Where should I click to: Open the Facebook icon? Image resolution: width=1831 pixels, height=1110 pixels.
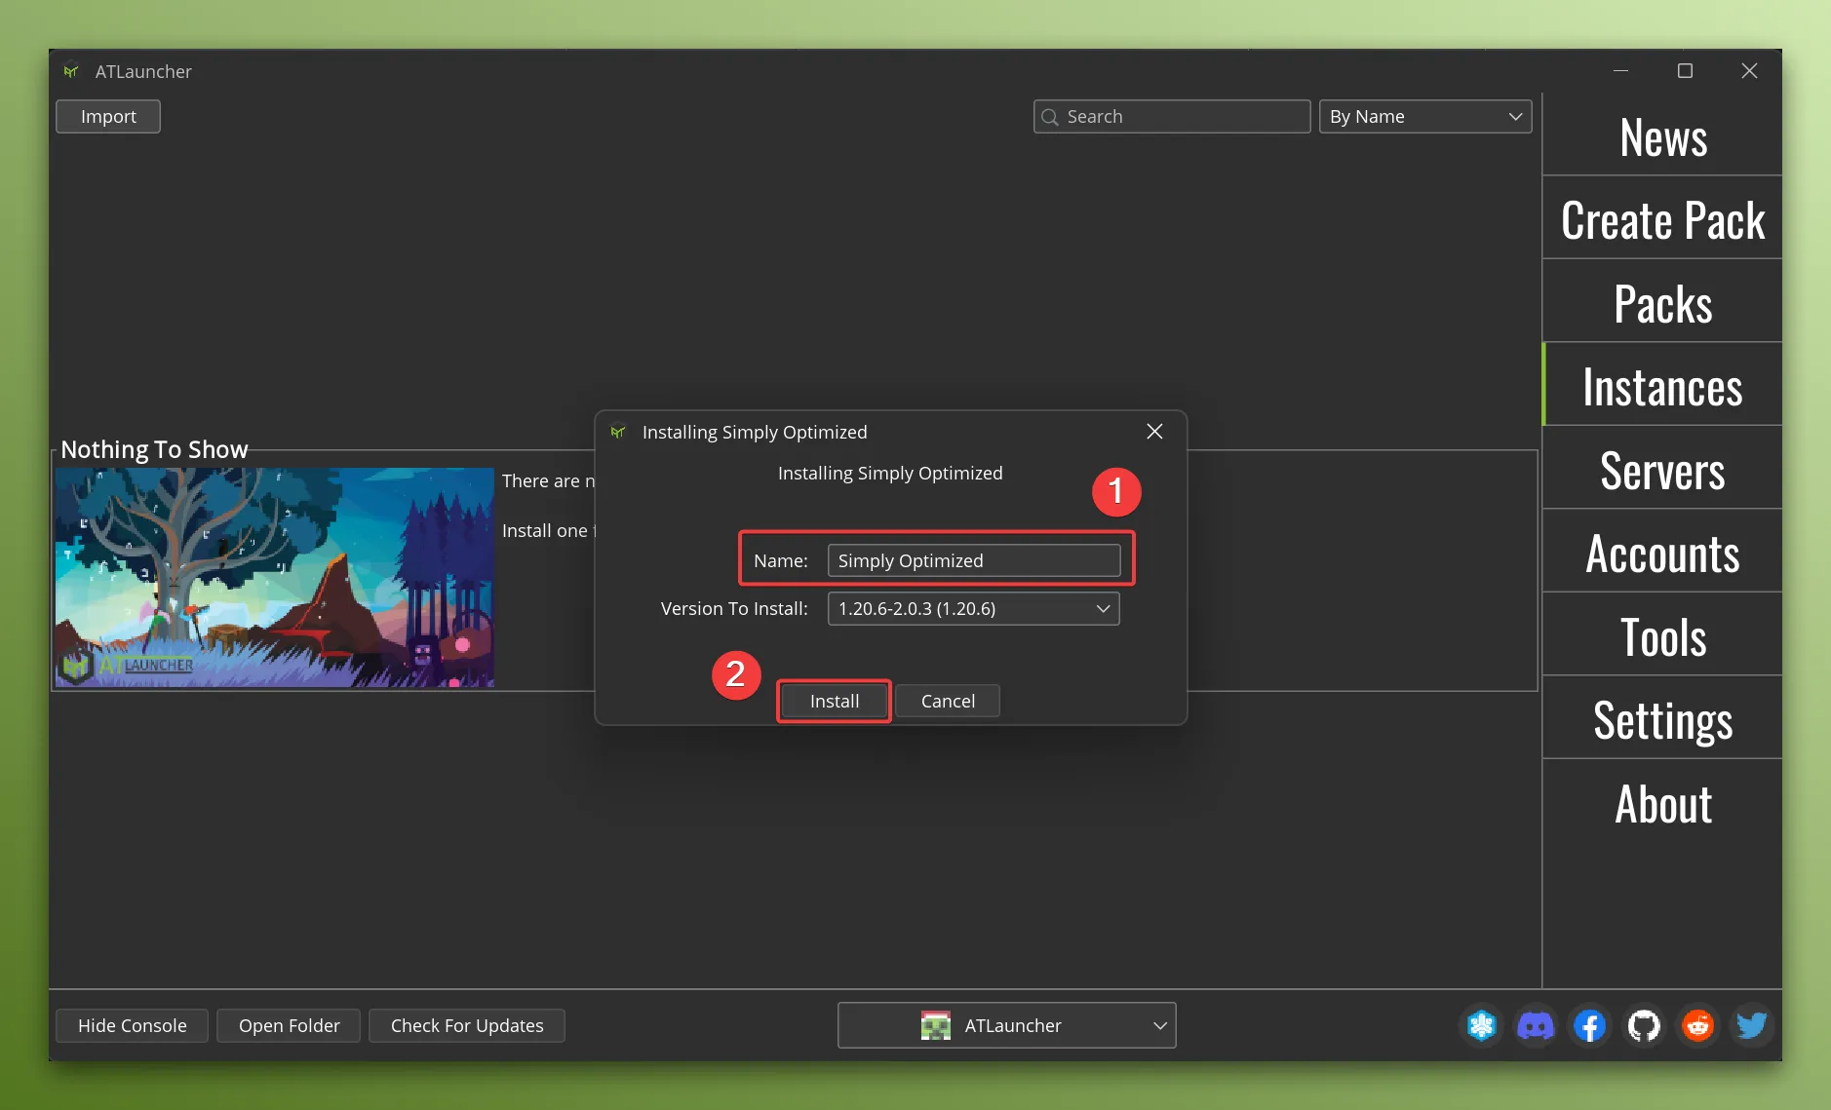click(x=1588, y=1025)
